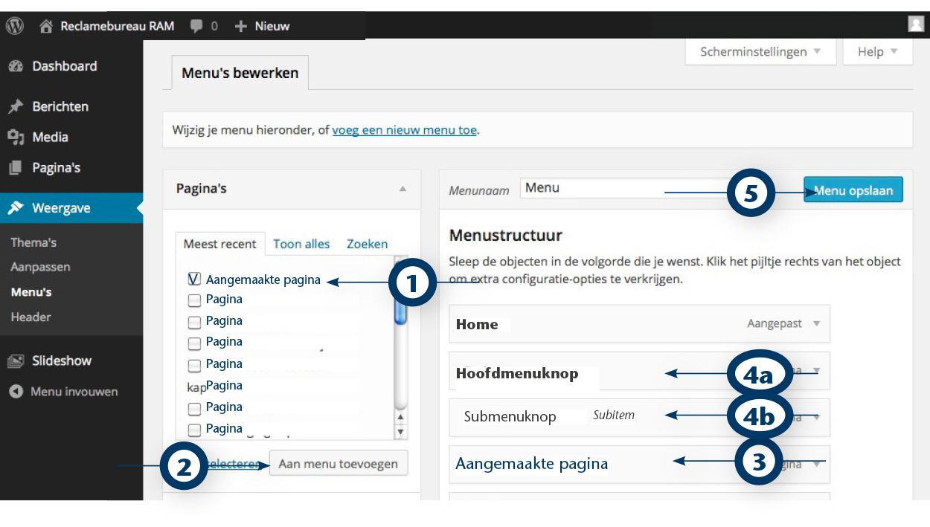930x527 pixels.
Task: Tick the first Pagina checkbox below Aangemaakte pagina
Action: click(194, 300)
